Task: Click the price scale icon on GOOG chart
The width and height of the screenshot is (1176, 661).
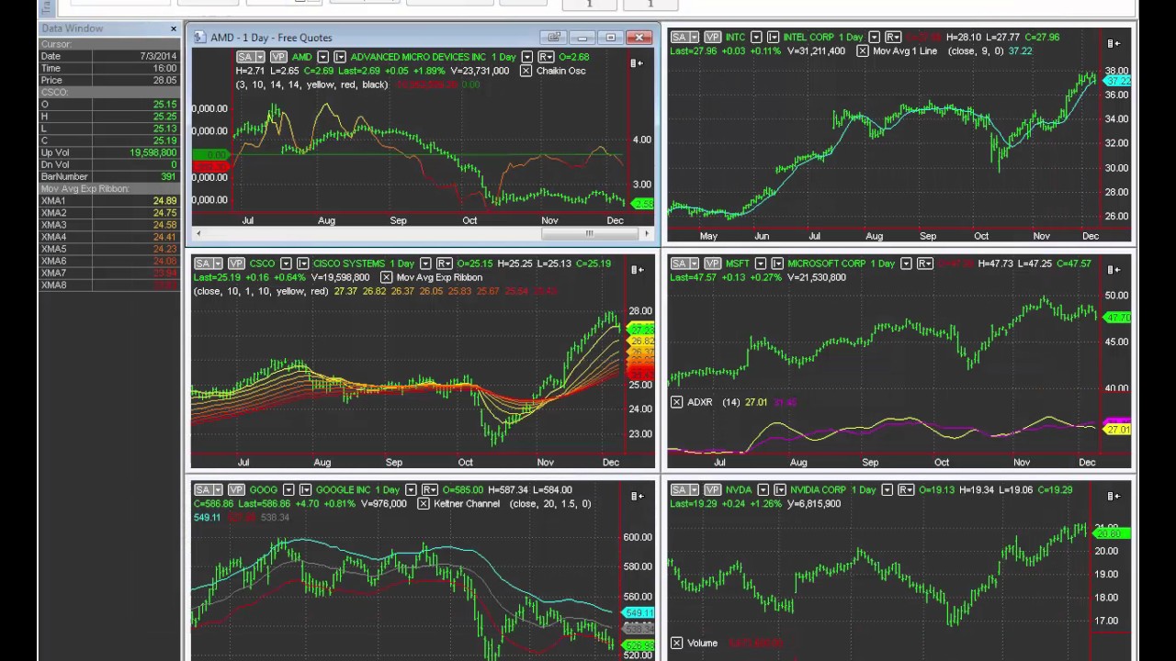Action: [637, 496]
